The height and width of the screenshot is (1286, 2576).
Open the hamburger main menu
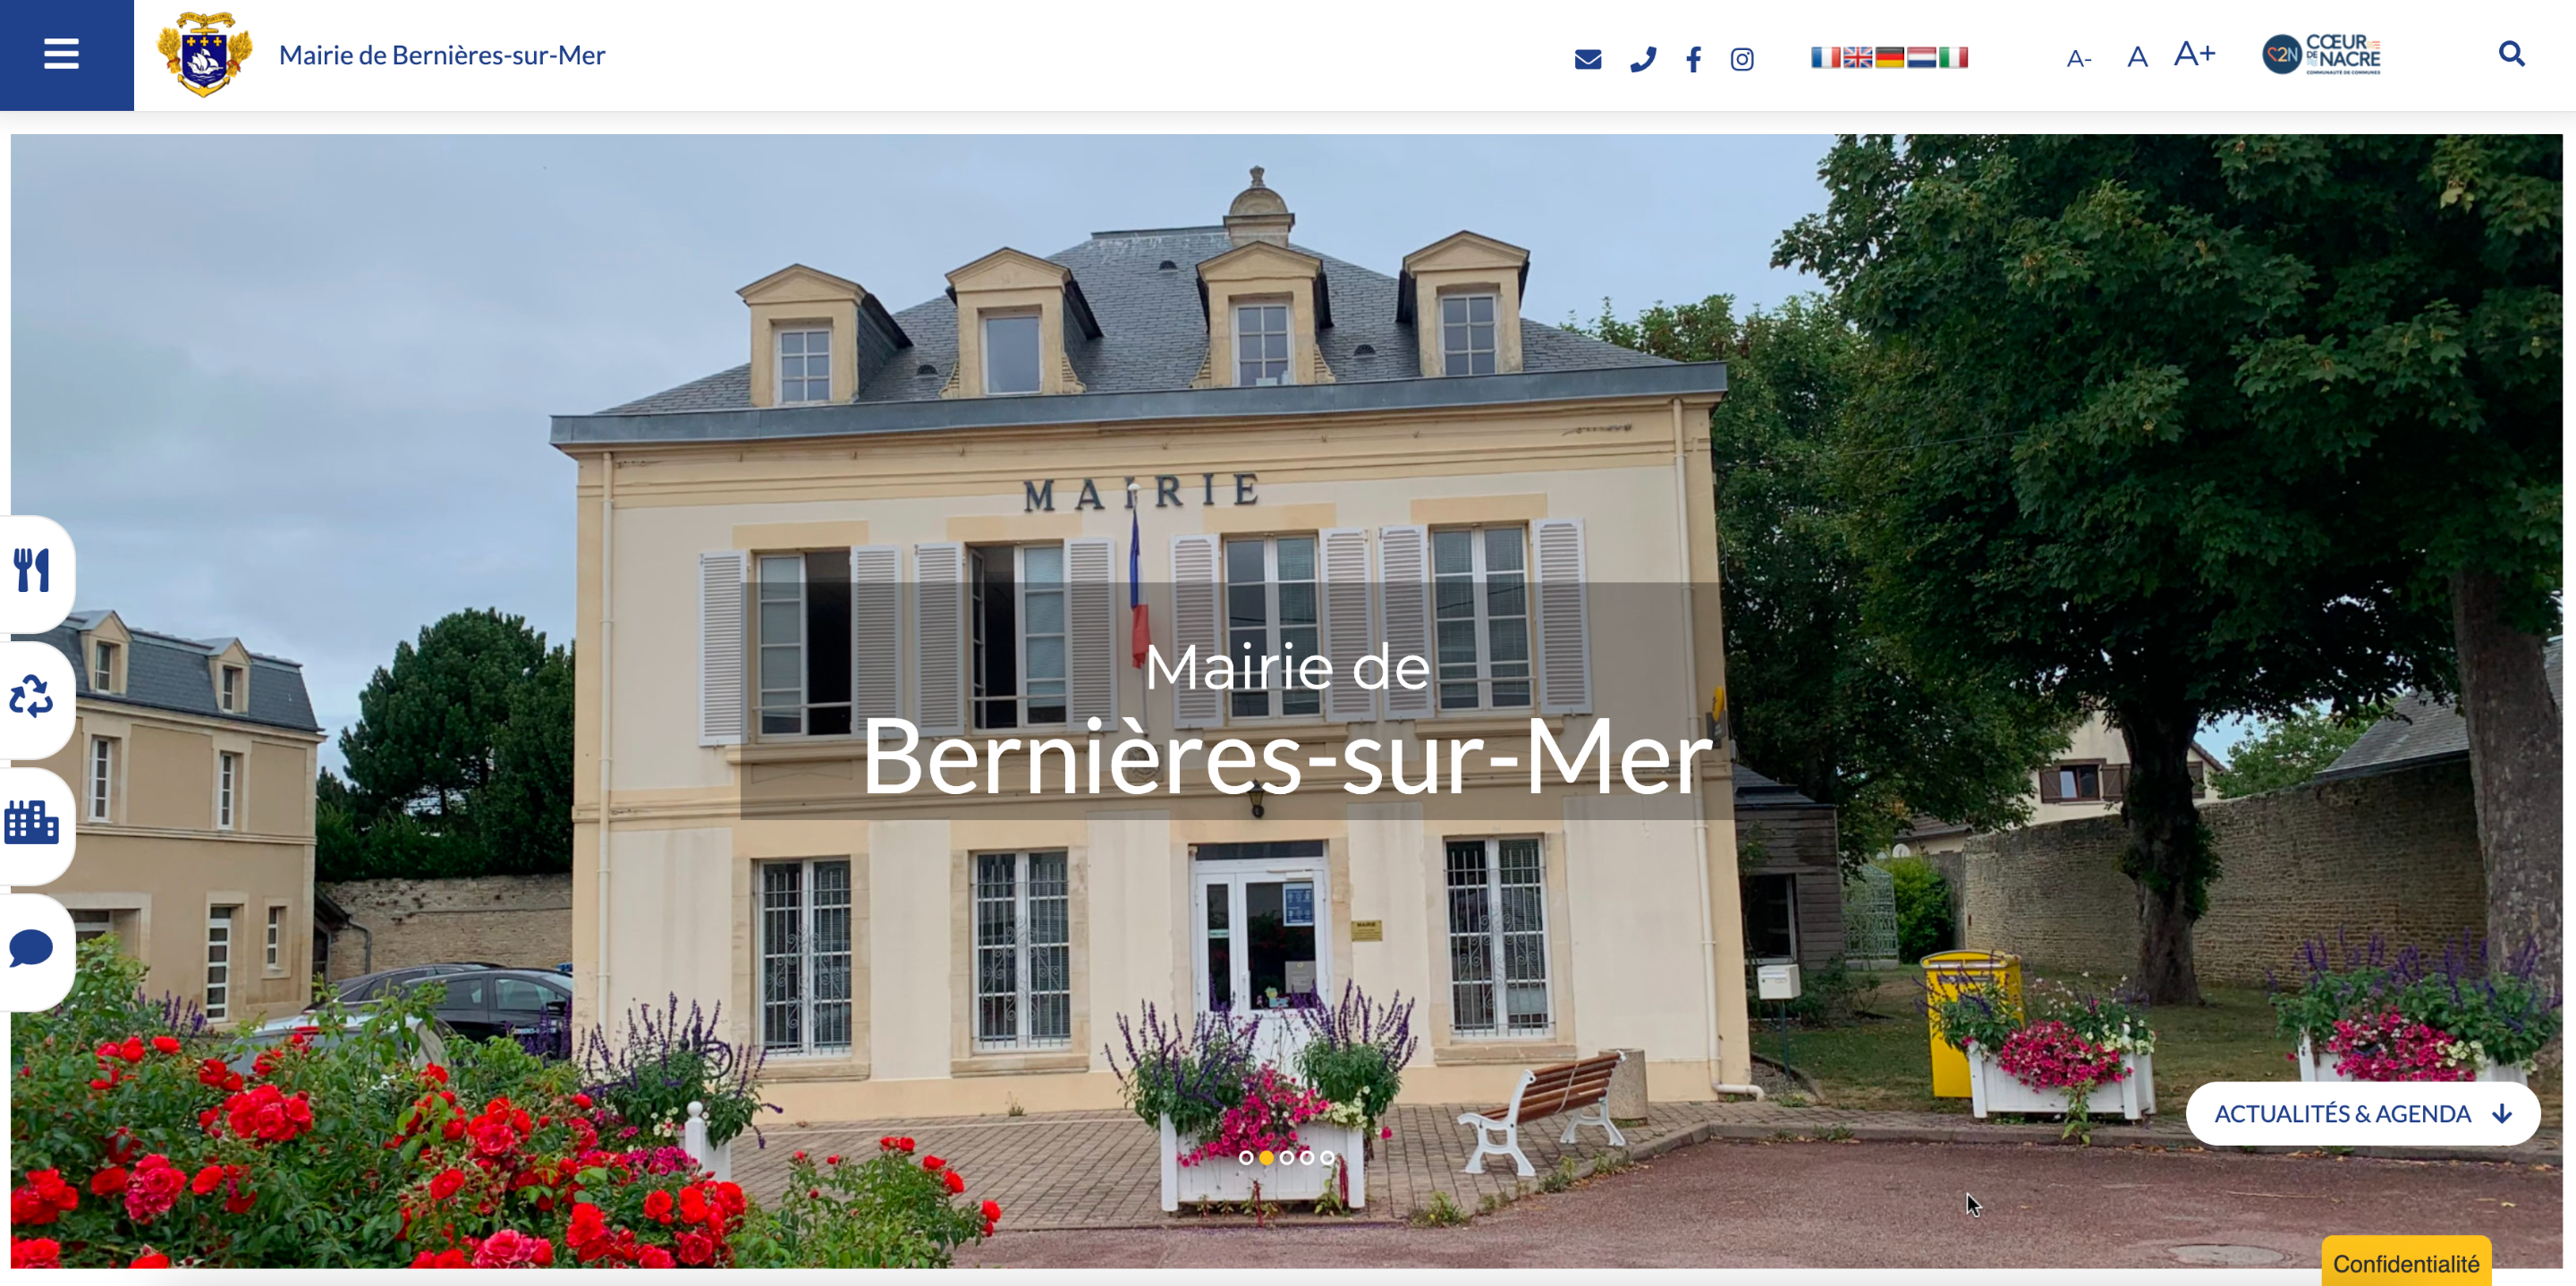point(62,54)
